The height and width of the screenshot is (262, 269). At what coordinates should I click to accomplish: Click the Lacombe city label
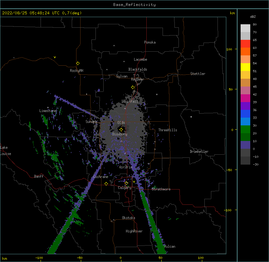coord(140,59)
